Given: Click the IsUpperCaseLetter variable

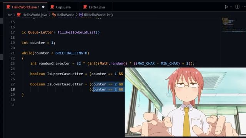Looking at the screenshot, I should tap(65, 74).
